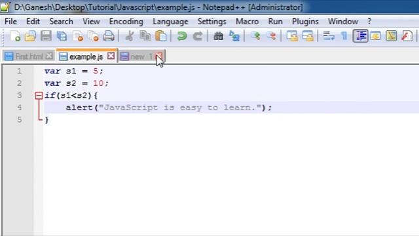Open the View menu
The height and width of the screenshot is (236, 419).
[91, 22]
